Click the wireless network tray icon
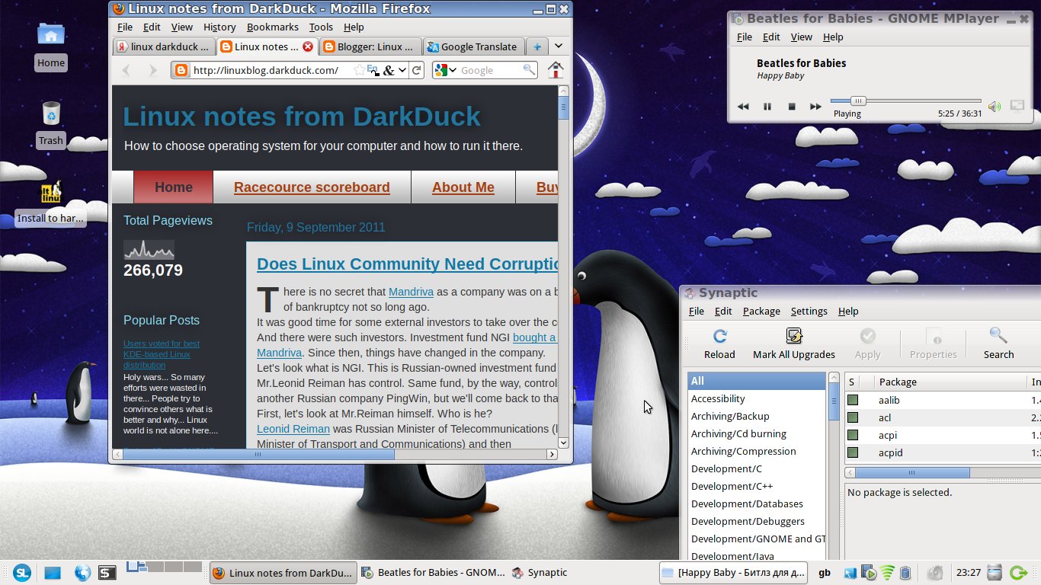The height and width of the screenshot is (585, 1041). pos(886,572)
